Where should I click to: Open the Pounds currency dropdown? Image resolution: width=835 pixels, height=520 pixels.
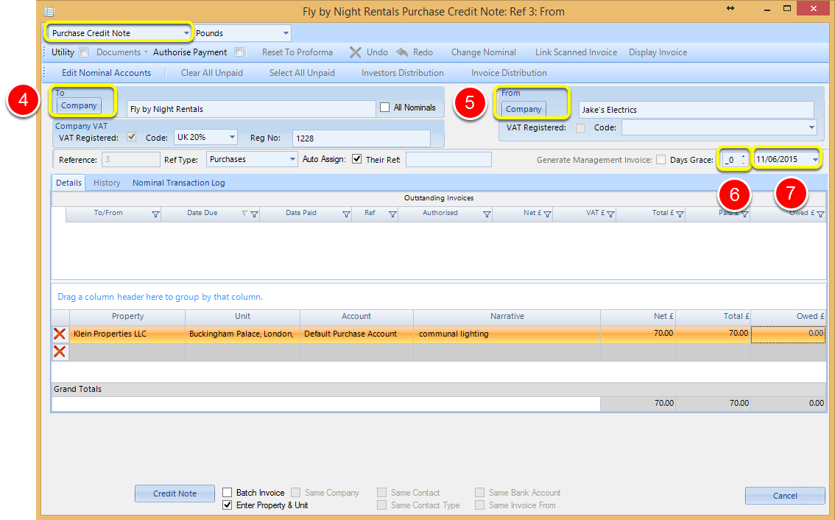[286, 33]
